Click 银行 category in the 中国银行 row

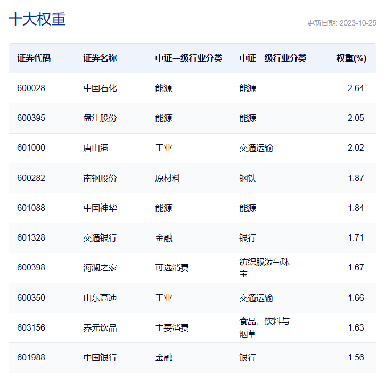point(248,357)
